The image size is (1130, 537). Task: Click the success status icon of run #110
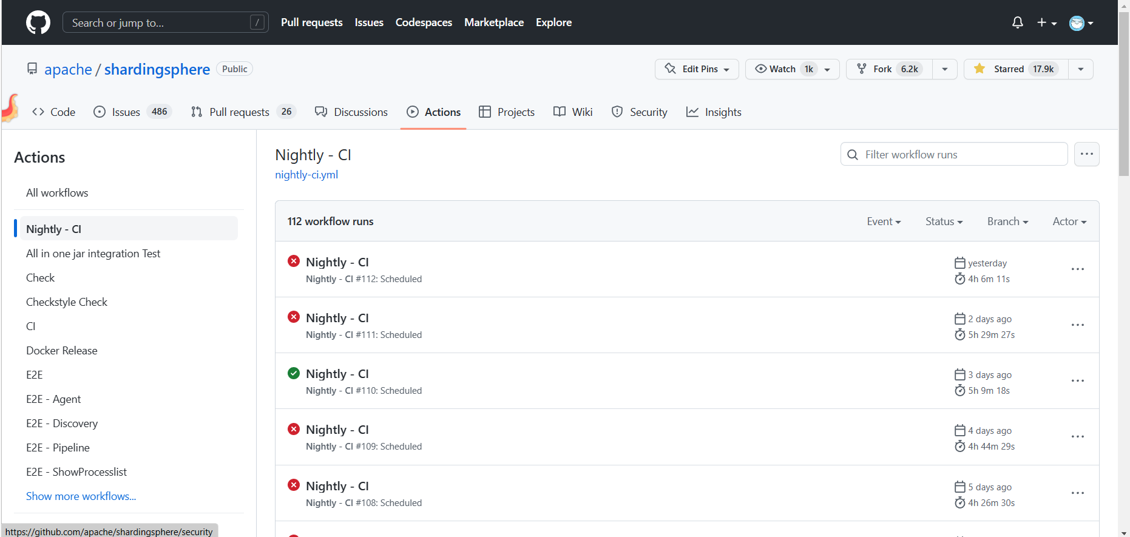coord(294,373)
